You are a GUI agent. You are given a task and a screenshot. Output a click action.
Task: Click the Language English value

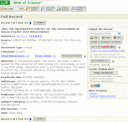20,52
